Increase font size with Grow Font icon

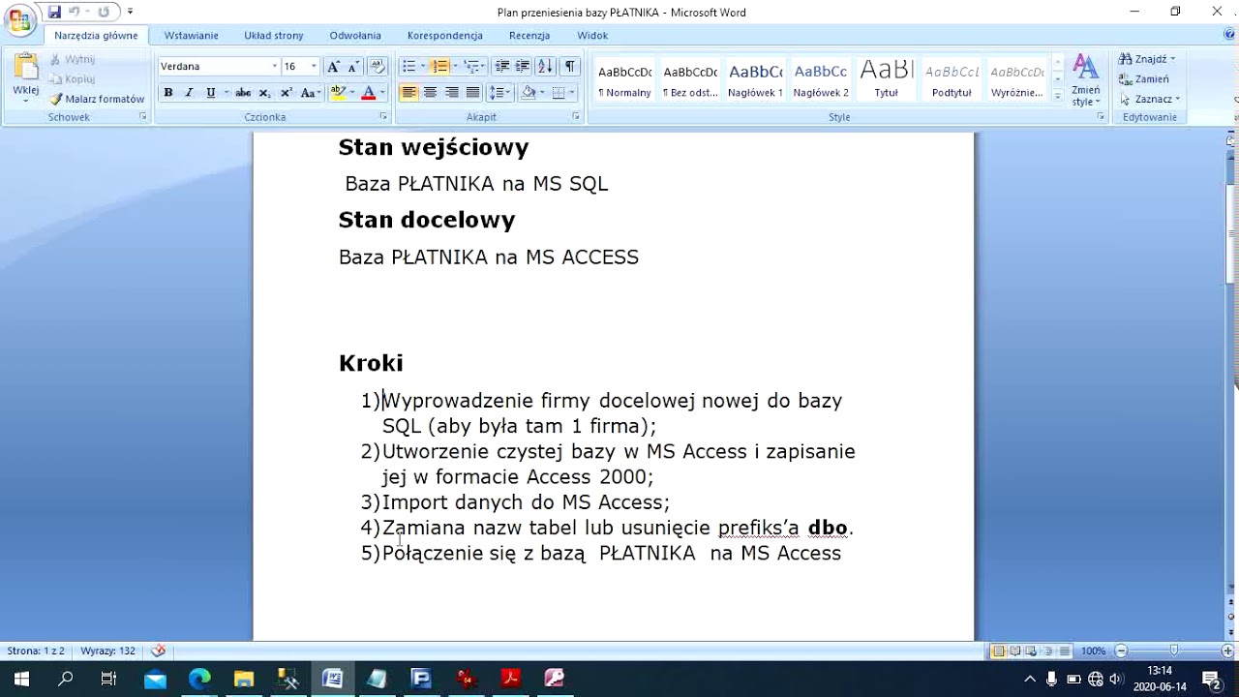pos(333,67)
